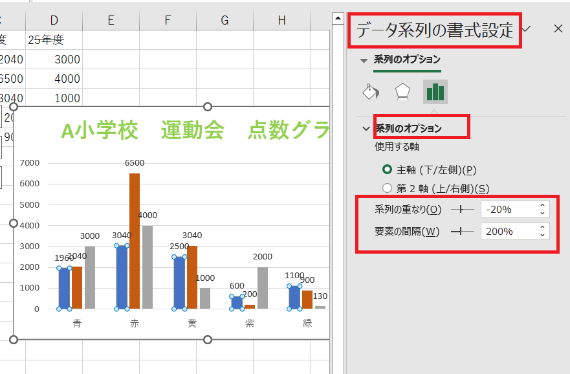Increase 要素の間隔 with up spinner
Viewport: 570px width, 374px height.
(543, 227)
